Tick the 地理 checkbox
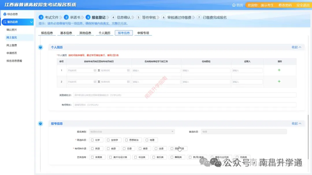Viewport: 312px width, 175px height. coord(147,140)
